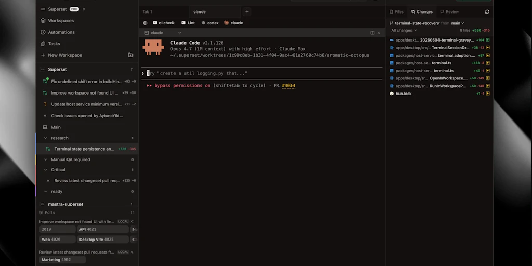Screen dimensions: 532x266
Task: Click PR icon on Fix undefined shift error
Action: pyautogui.click(x=45, y=82)
